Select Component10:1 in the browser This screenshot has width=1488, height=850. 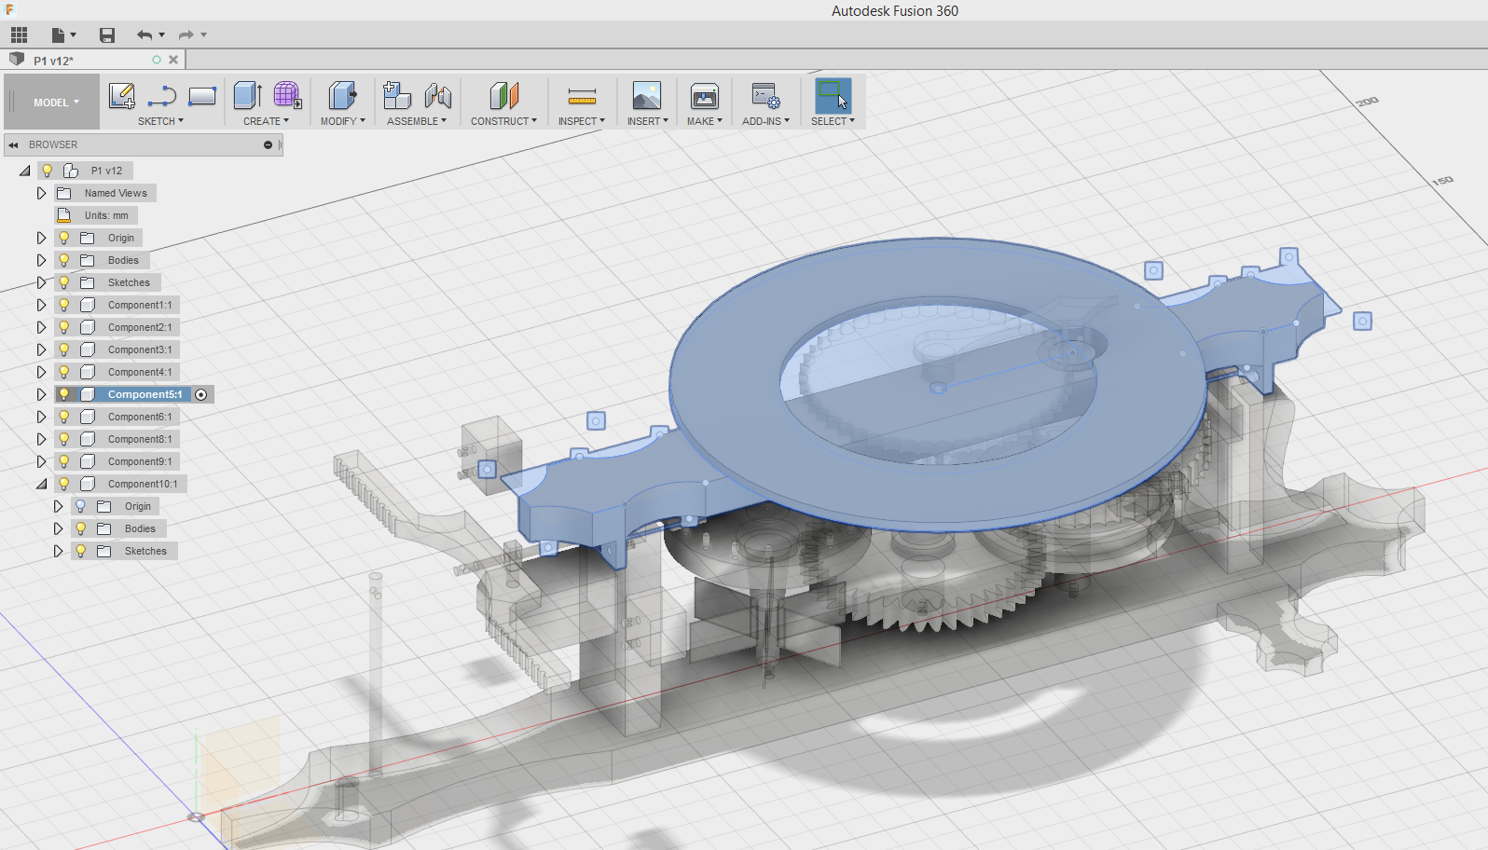coord(142,484)
